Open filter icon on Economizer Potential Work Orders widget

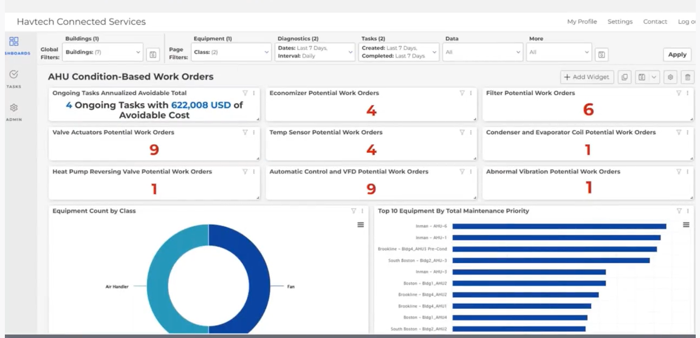coord(462,93)
